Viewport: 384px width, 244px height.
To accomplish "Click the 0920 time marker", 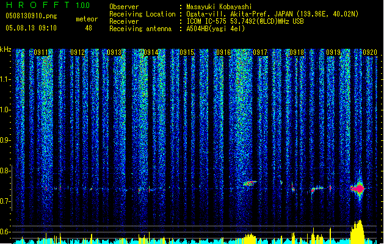I will coord(370,52).
